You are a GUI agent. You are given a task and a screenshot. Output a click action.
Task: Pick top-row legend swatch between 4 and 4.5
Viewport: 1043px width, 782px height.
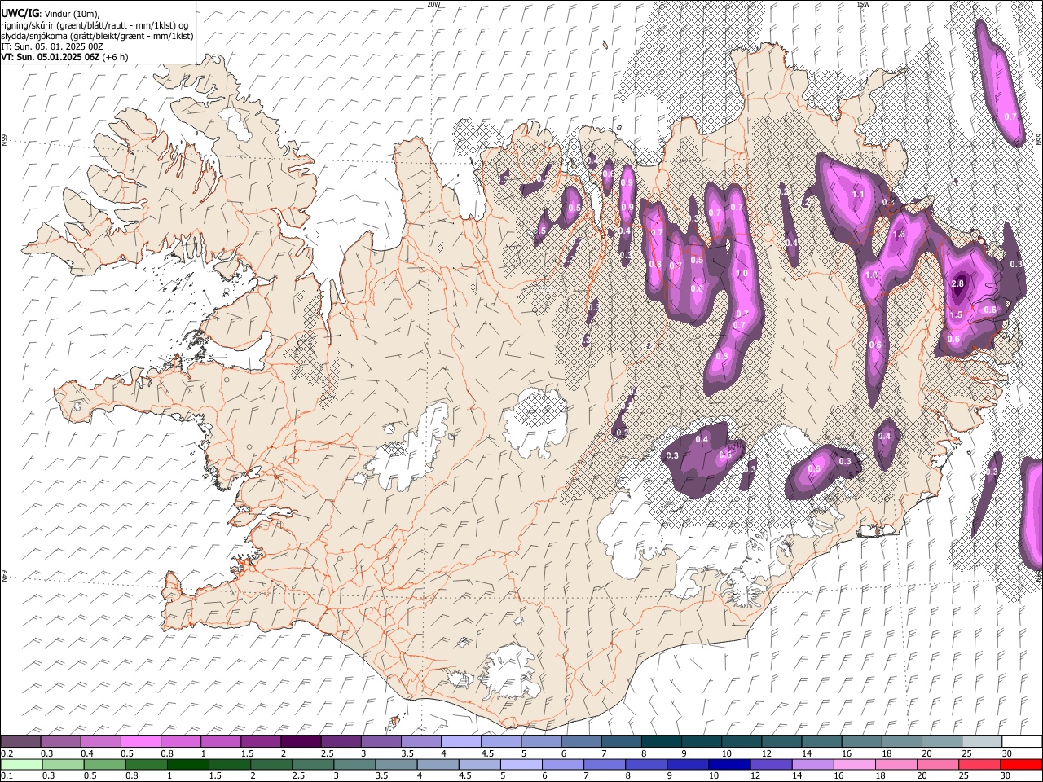coord(460,741)
